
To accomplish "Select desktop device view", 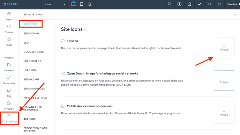I will (74, 4).
